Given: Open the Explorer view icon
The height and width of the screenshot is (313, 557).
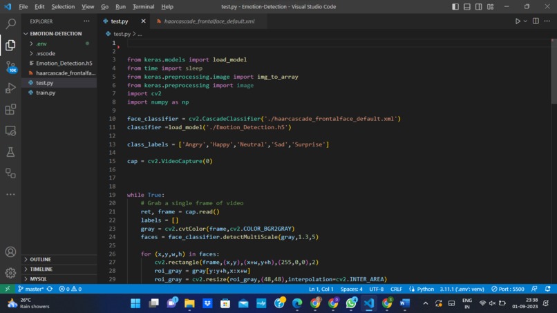Looking at the screenshot, I should (10, 45).
